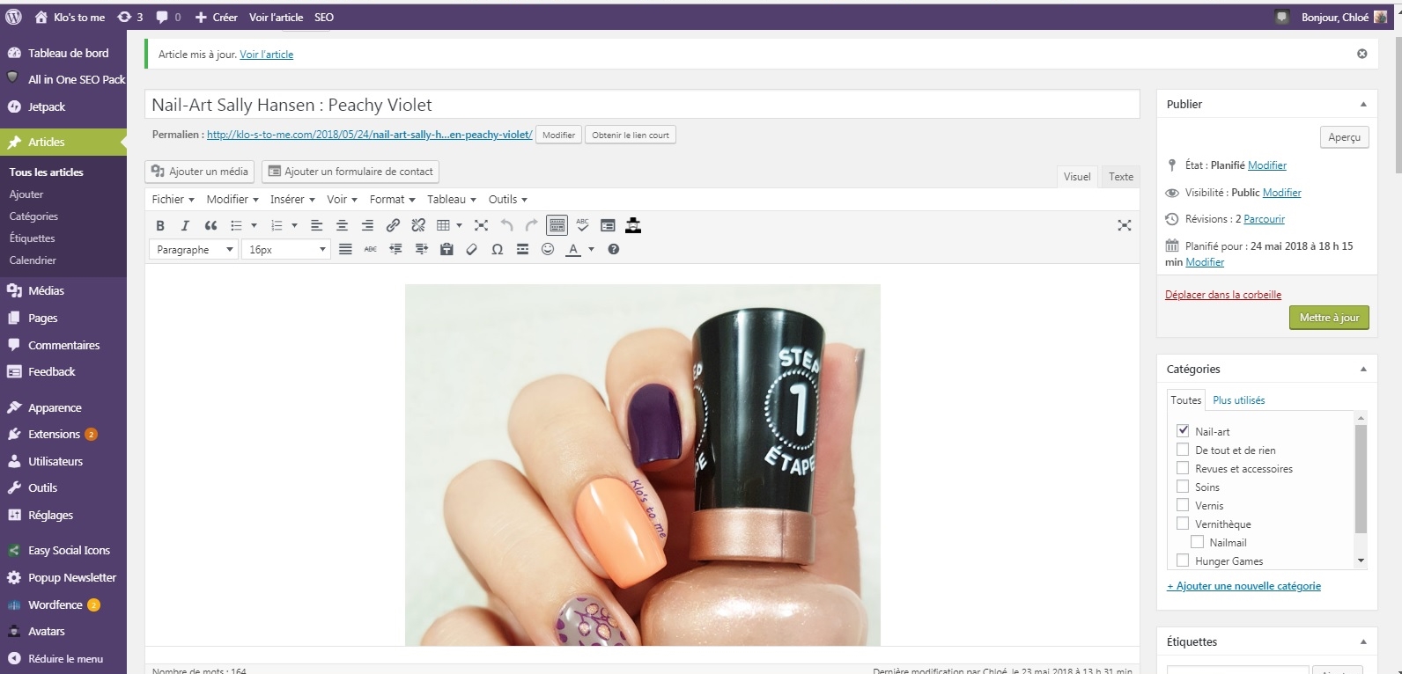The image size is (1402, 674).
Task: Insert a special character (omega icon)
Action: pyautogui.click(x=497, y=250)
